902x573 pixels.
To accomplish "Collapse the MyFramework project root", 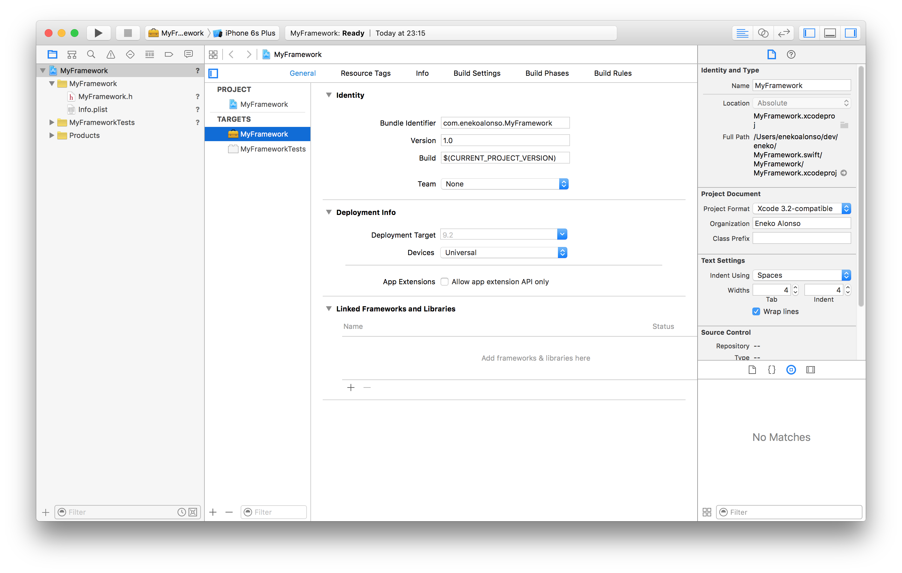I will point(43,71).
